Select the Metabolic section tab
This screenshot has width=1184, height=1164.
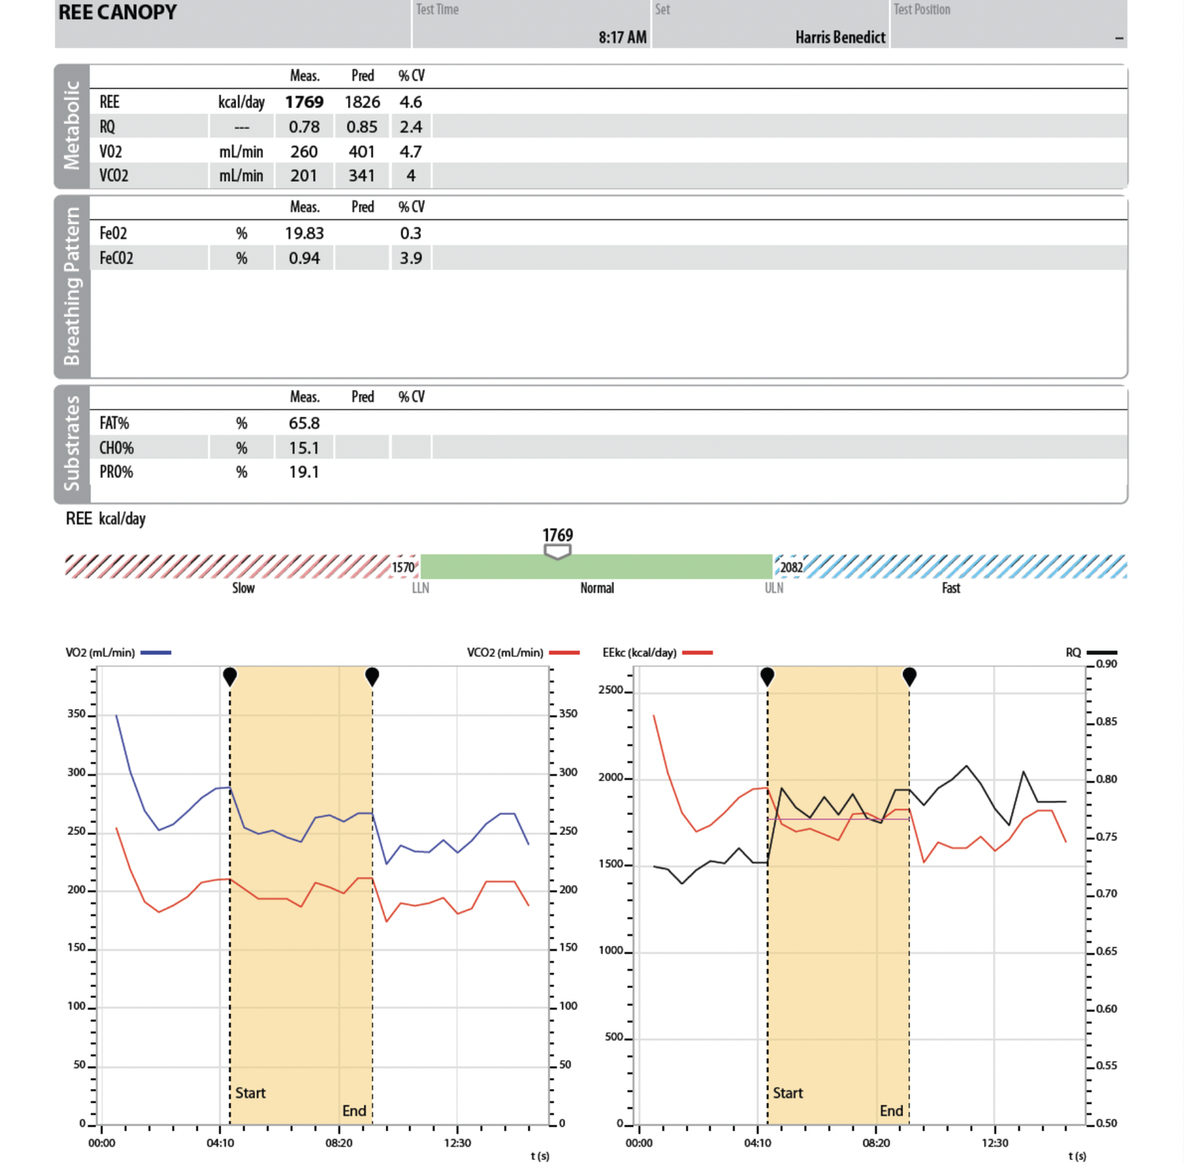[72, 126]
